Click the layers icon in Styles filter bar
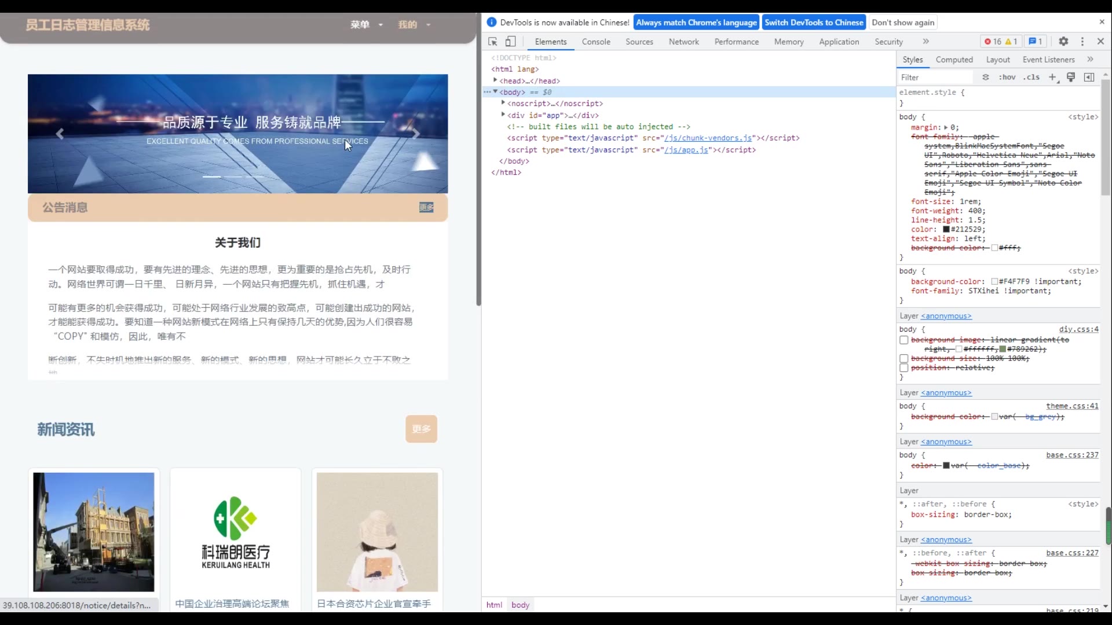 985,78
